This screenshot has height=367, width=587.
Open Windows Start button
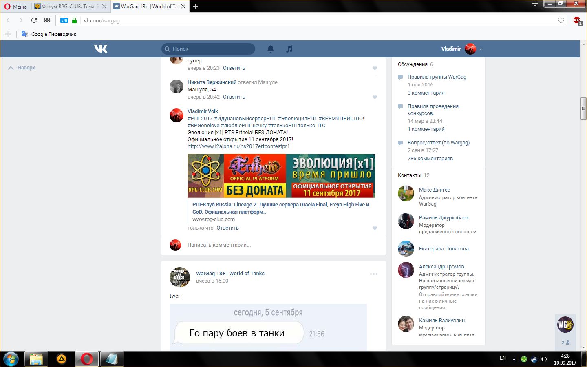click(x=11, y=359)
